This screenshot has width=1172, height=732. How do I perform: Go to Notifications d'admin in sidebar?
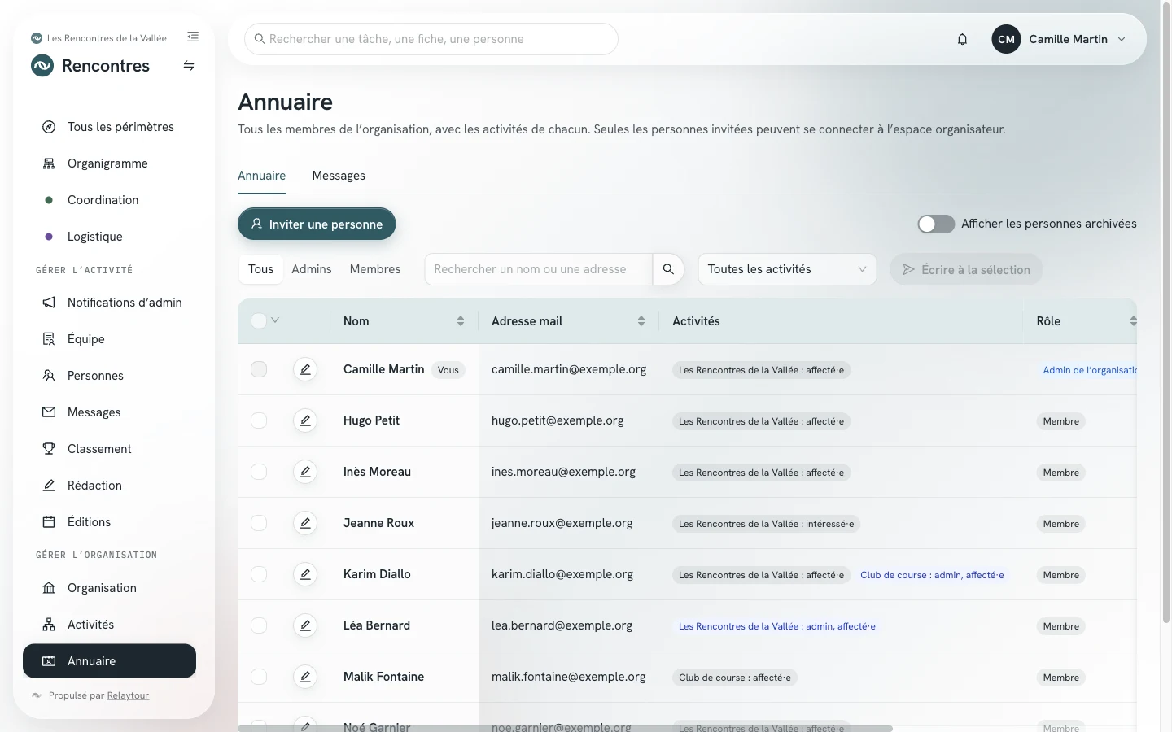click(109, 303)
